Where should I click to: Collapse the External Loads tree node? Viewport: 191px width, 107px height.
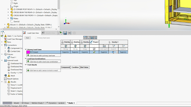pos(2,60)
